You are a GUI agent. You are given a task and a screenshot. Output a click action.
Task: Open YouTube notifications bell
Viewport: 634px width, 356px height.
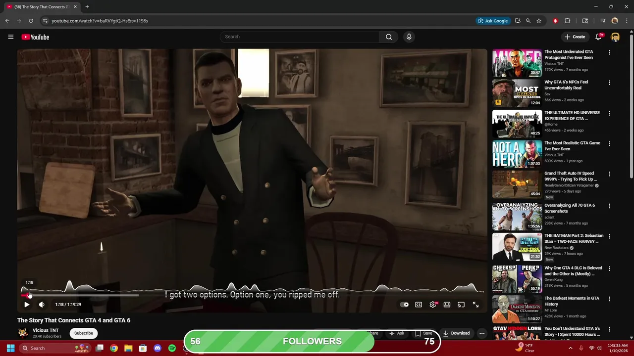(598, 37)
